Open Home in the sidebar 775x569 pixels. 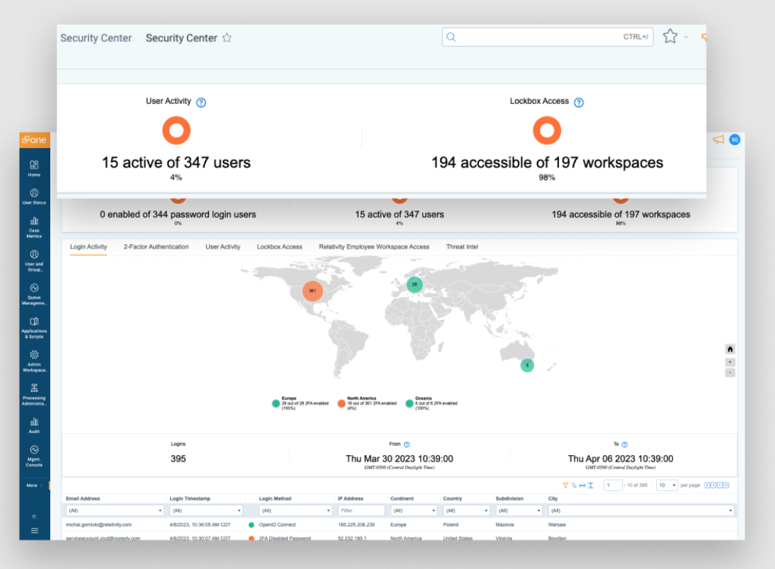tap(34, 168)
